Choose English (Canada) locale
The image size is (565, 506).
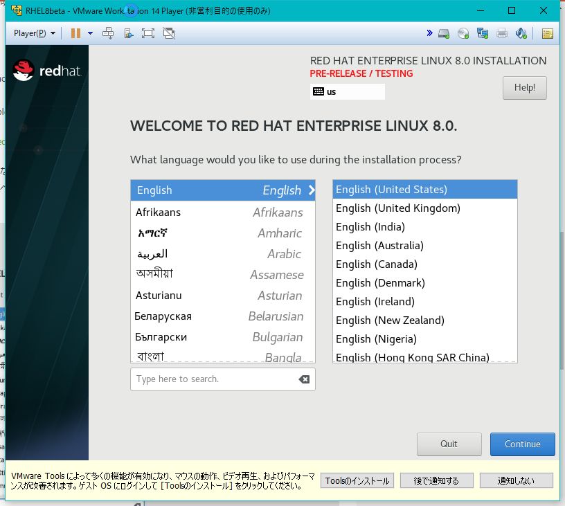coord(425,264)
